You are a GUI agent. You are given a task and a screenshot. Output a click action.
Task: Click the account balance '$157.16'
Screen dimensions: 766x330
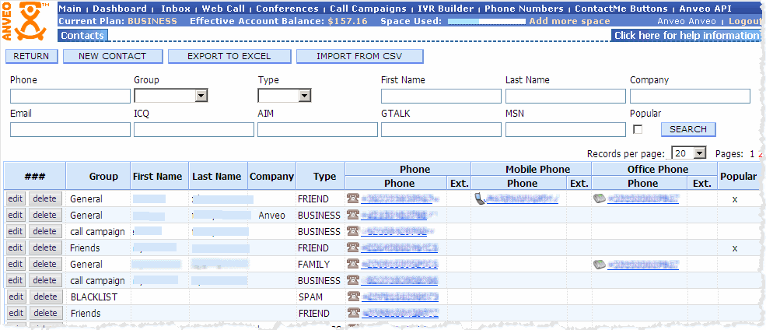[x=348, y=21]
